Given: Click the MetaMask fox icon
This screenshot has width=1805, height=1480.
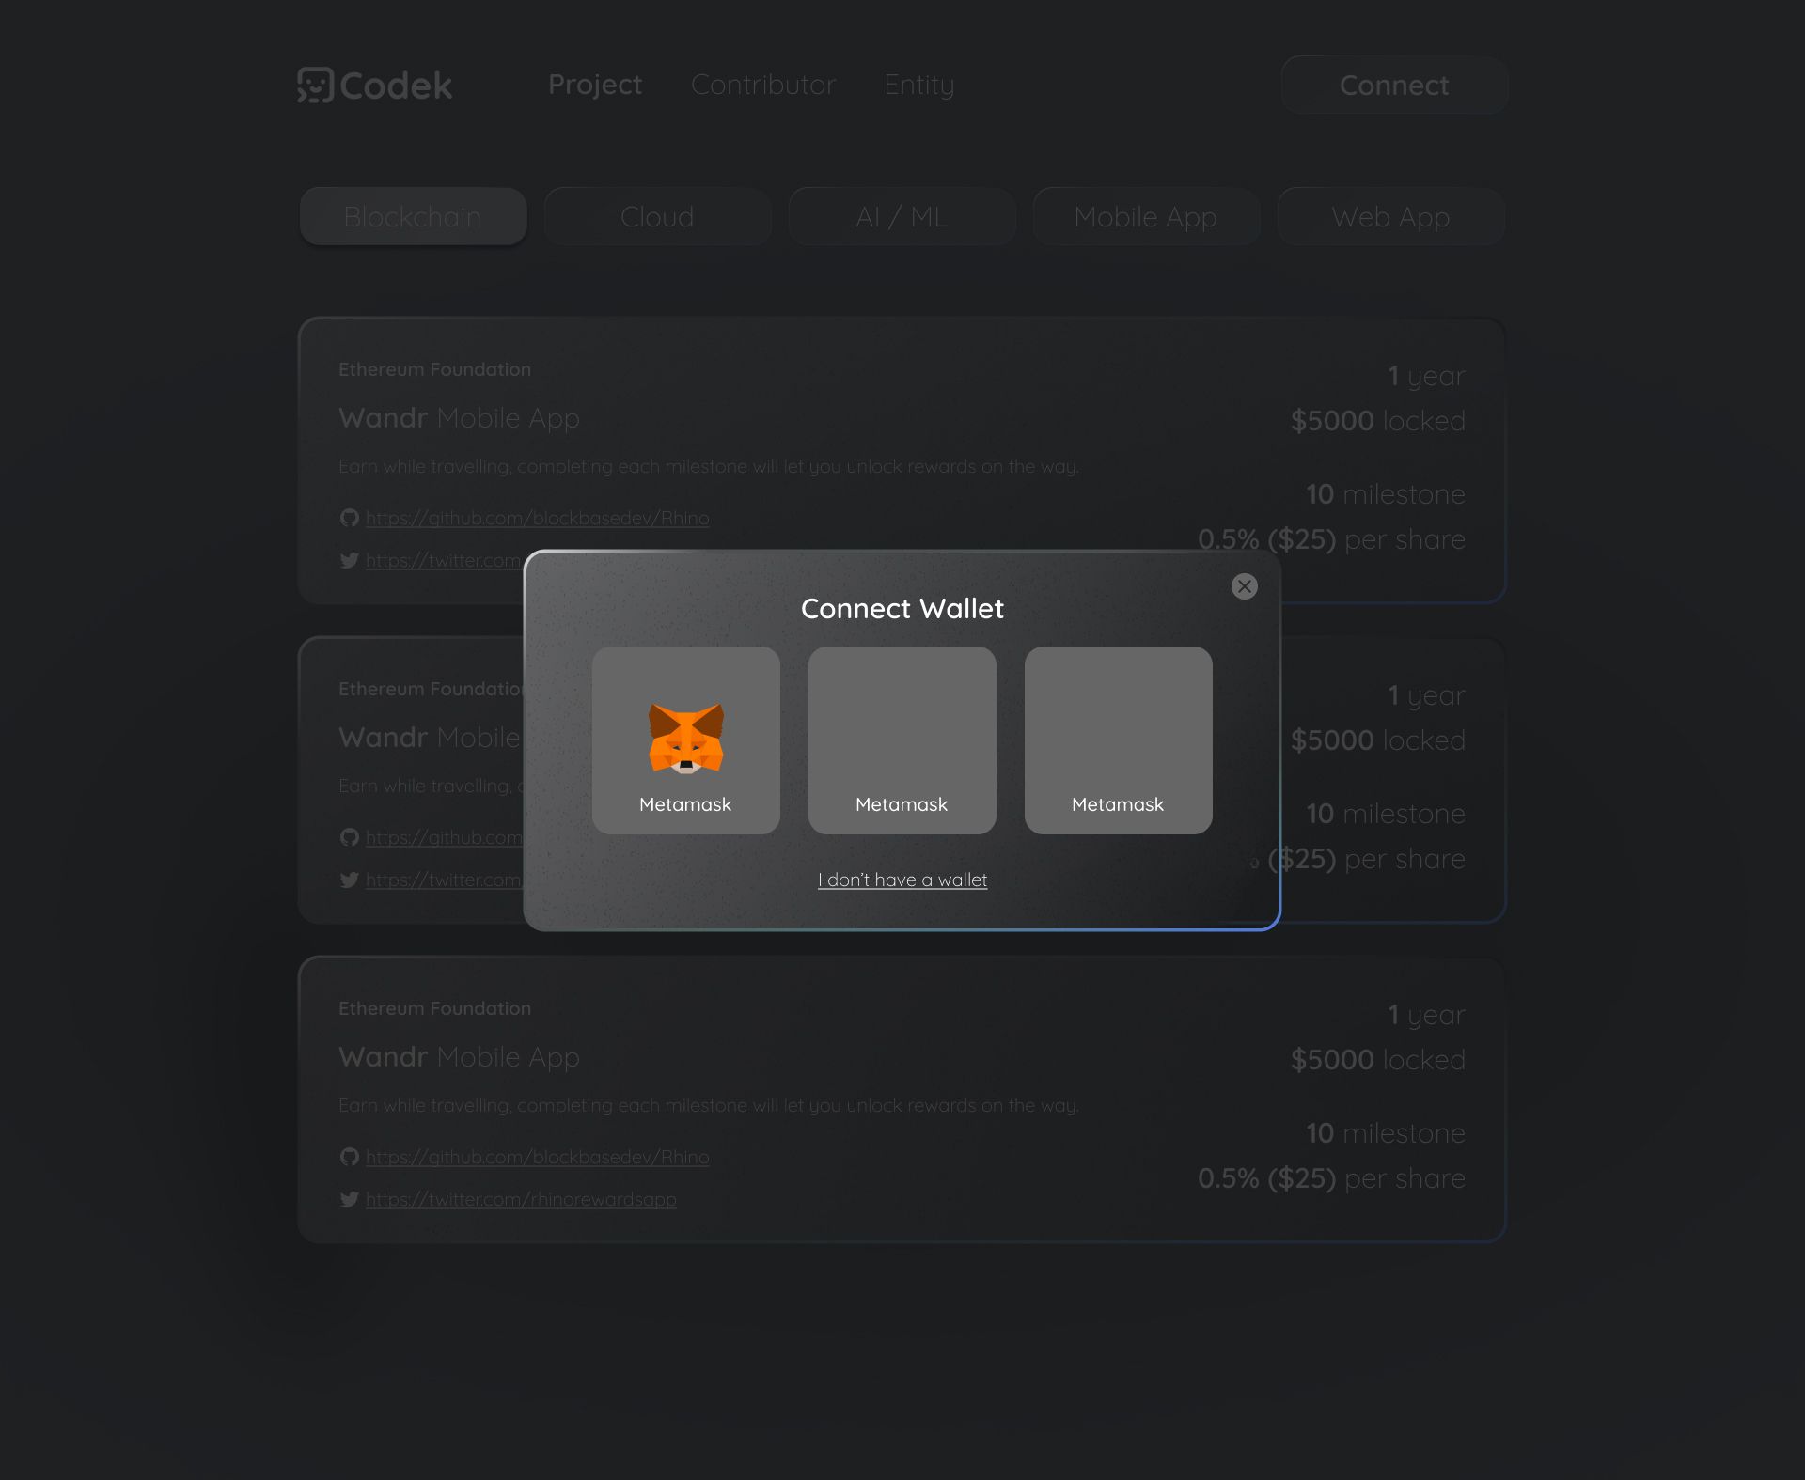Looking at the screenshot, I should click(x=685, y=739).
